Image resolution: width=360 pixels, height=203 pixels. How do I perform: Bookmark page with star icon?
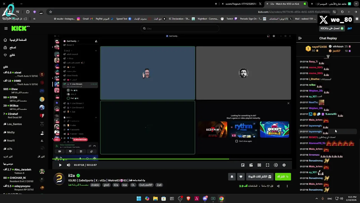click(x=51, y=12)
